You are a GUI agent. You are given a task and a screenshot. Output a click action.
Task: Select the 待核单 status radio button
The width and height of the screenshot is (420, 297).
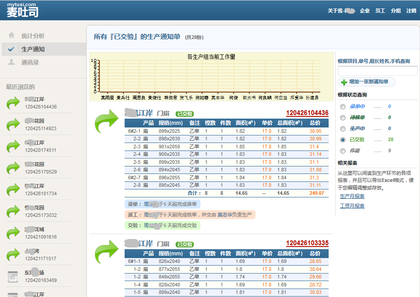pos(343,118)
